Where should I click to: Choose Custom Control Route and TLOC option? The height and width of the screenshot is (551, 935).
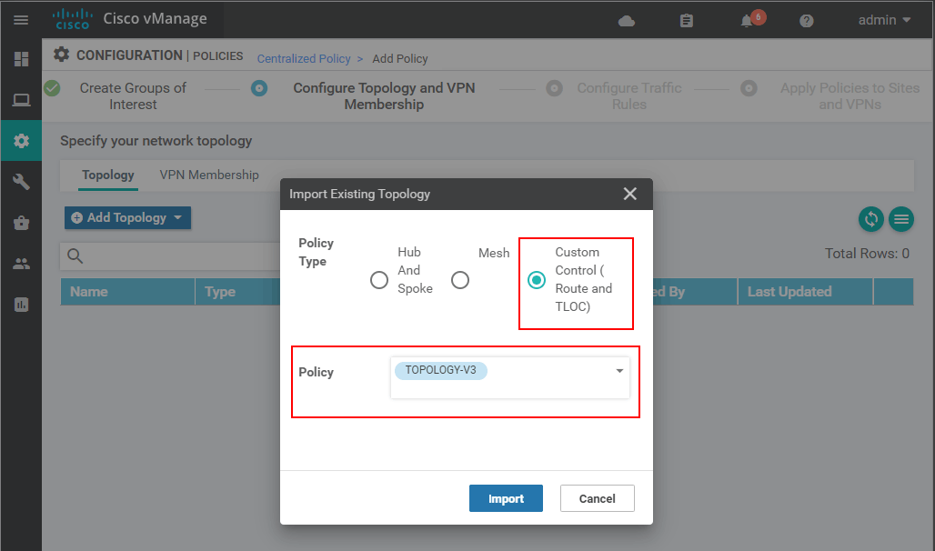tap(536, 280)
